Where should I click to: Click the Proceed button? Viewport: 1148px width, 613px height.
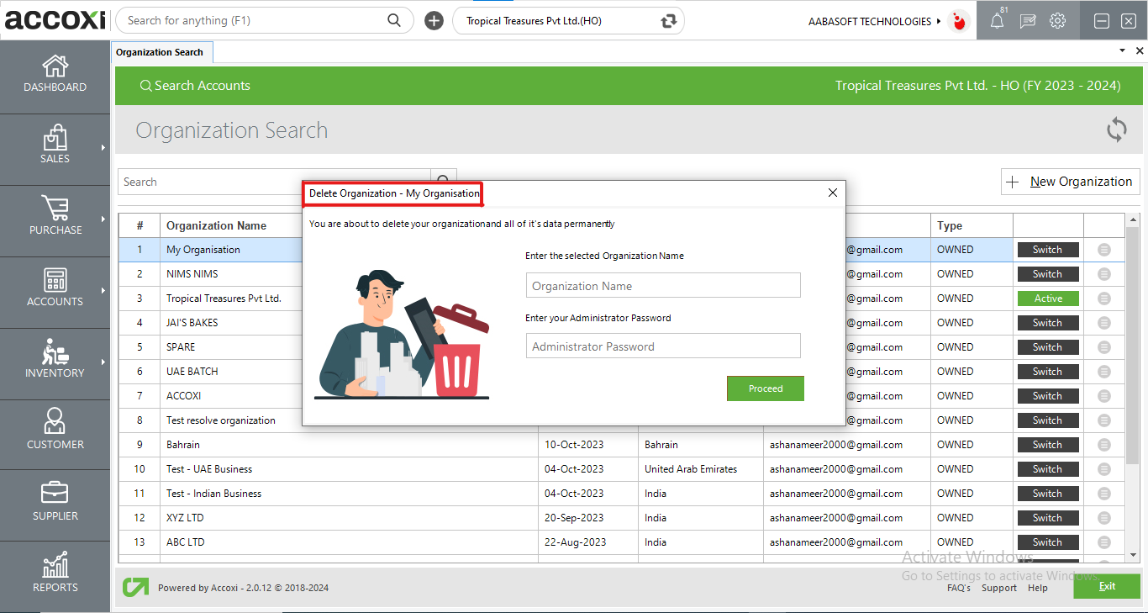[766, 388]
